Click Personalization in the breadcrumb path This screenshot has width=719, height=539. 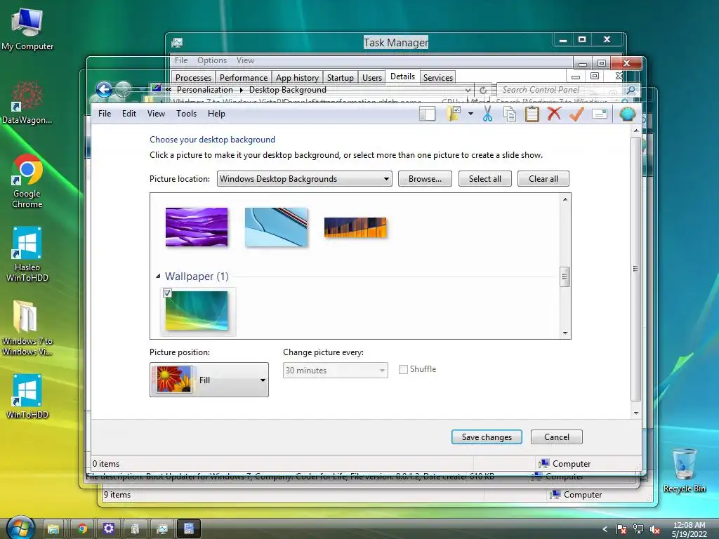pyautogui.click(x=204, y=90)
